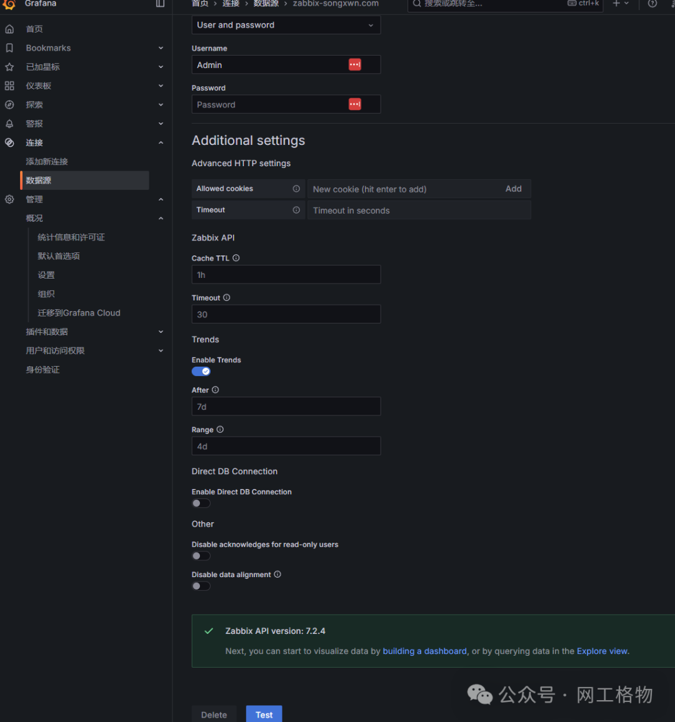The height and width of the screenshot is (722, 675).
Task: Toggle the Enable Trends switch off
Action: pyautogui.click(x=201, y=371)
